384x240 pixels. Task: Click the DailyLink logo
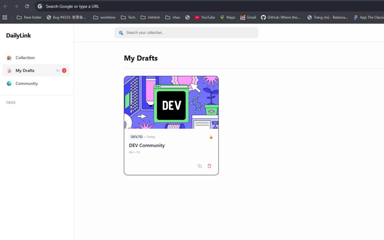pyautogui.click(x=18, y=36)
